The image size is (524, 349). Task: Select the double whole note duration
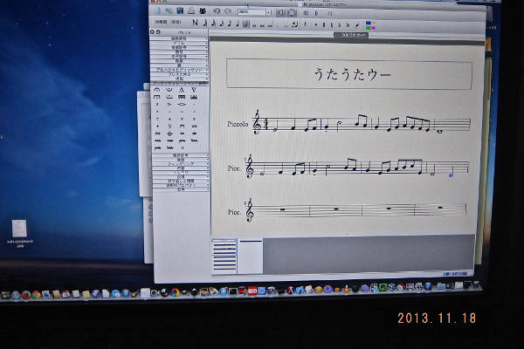pos(262,25)
